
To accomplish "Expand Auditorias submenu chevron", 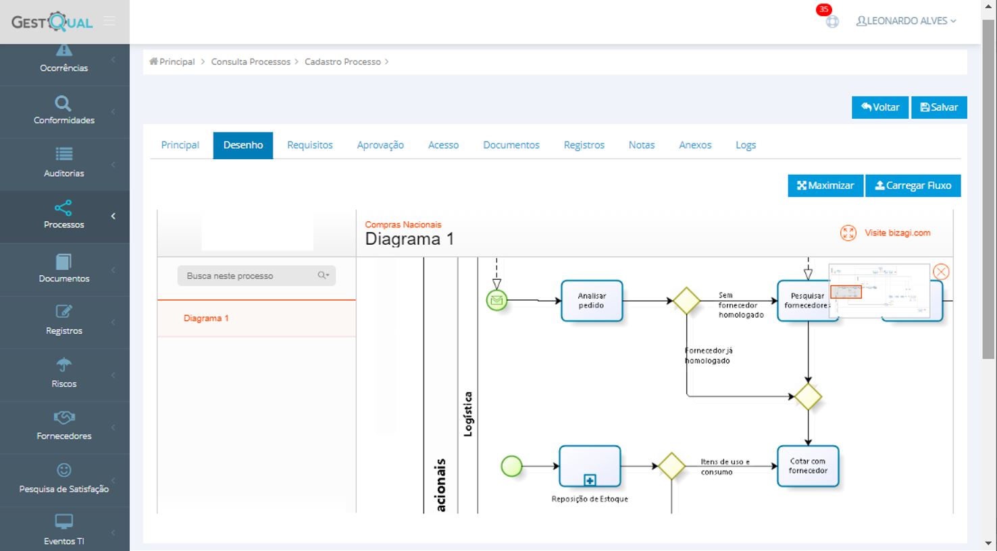I will 113,164.
